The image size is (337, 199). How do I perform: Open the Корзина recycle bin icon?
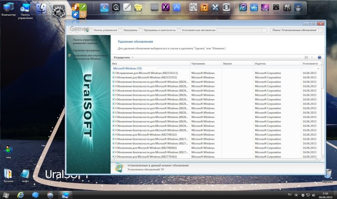point(327,175)
